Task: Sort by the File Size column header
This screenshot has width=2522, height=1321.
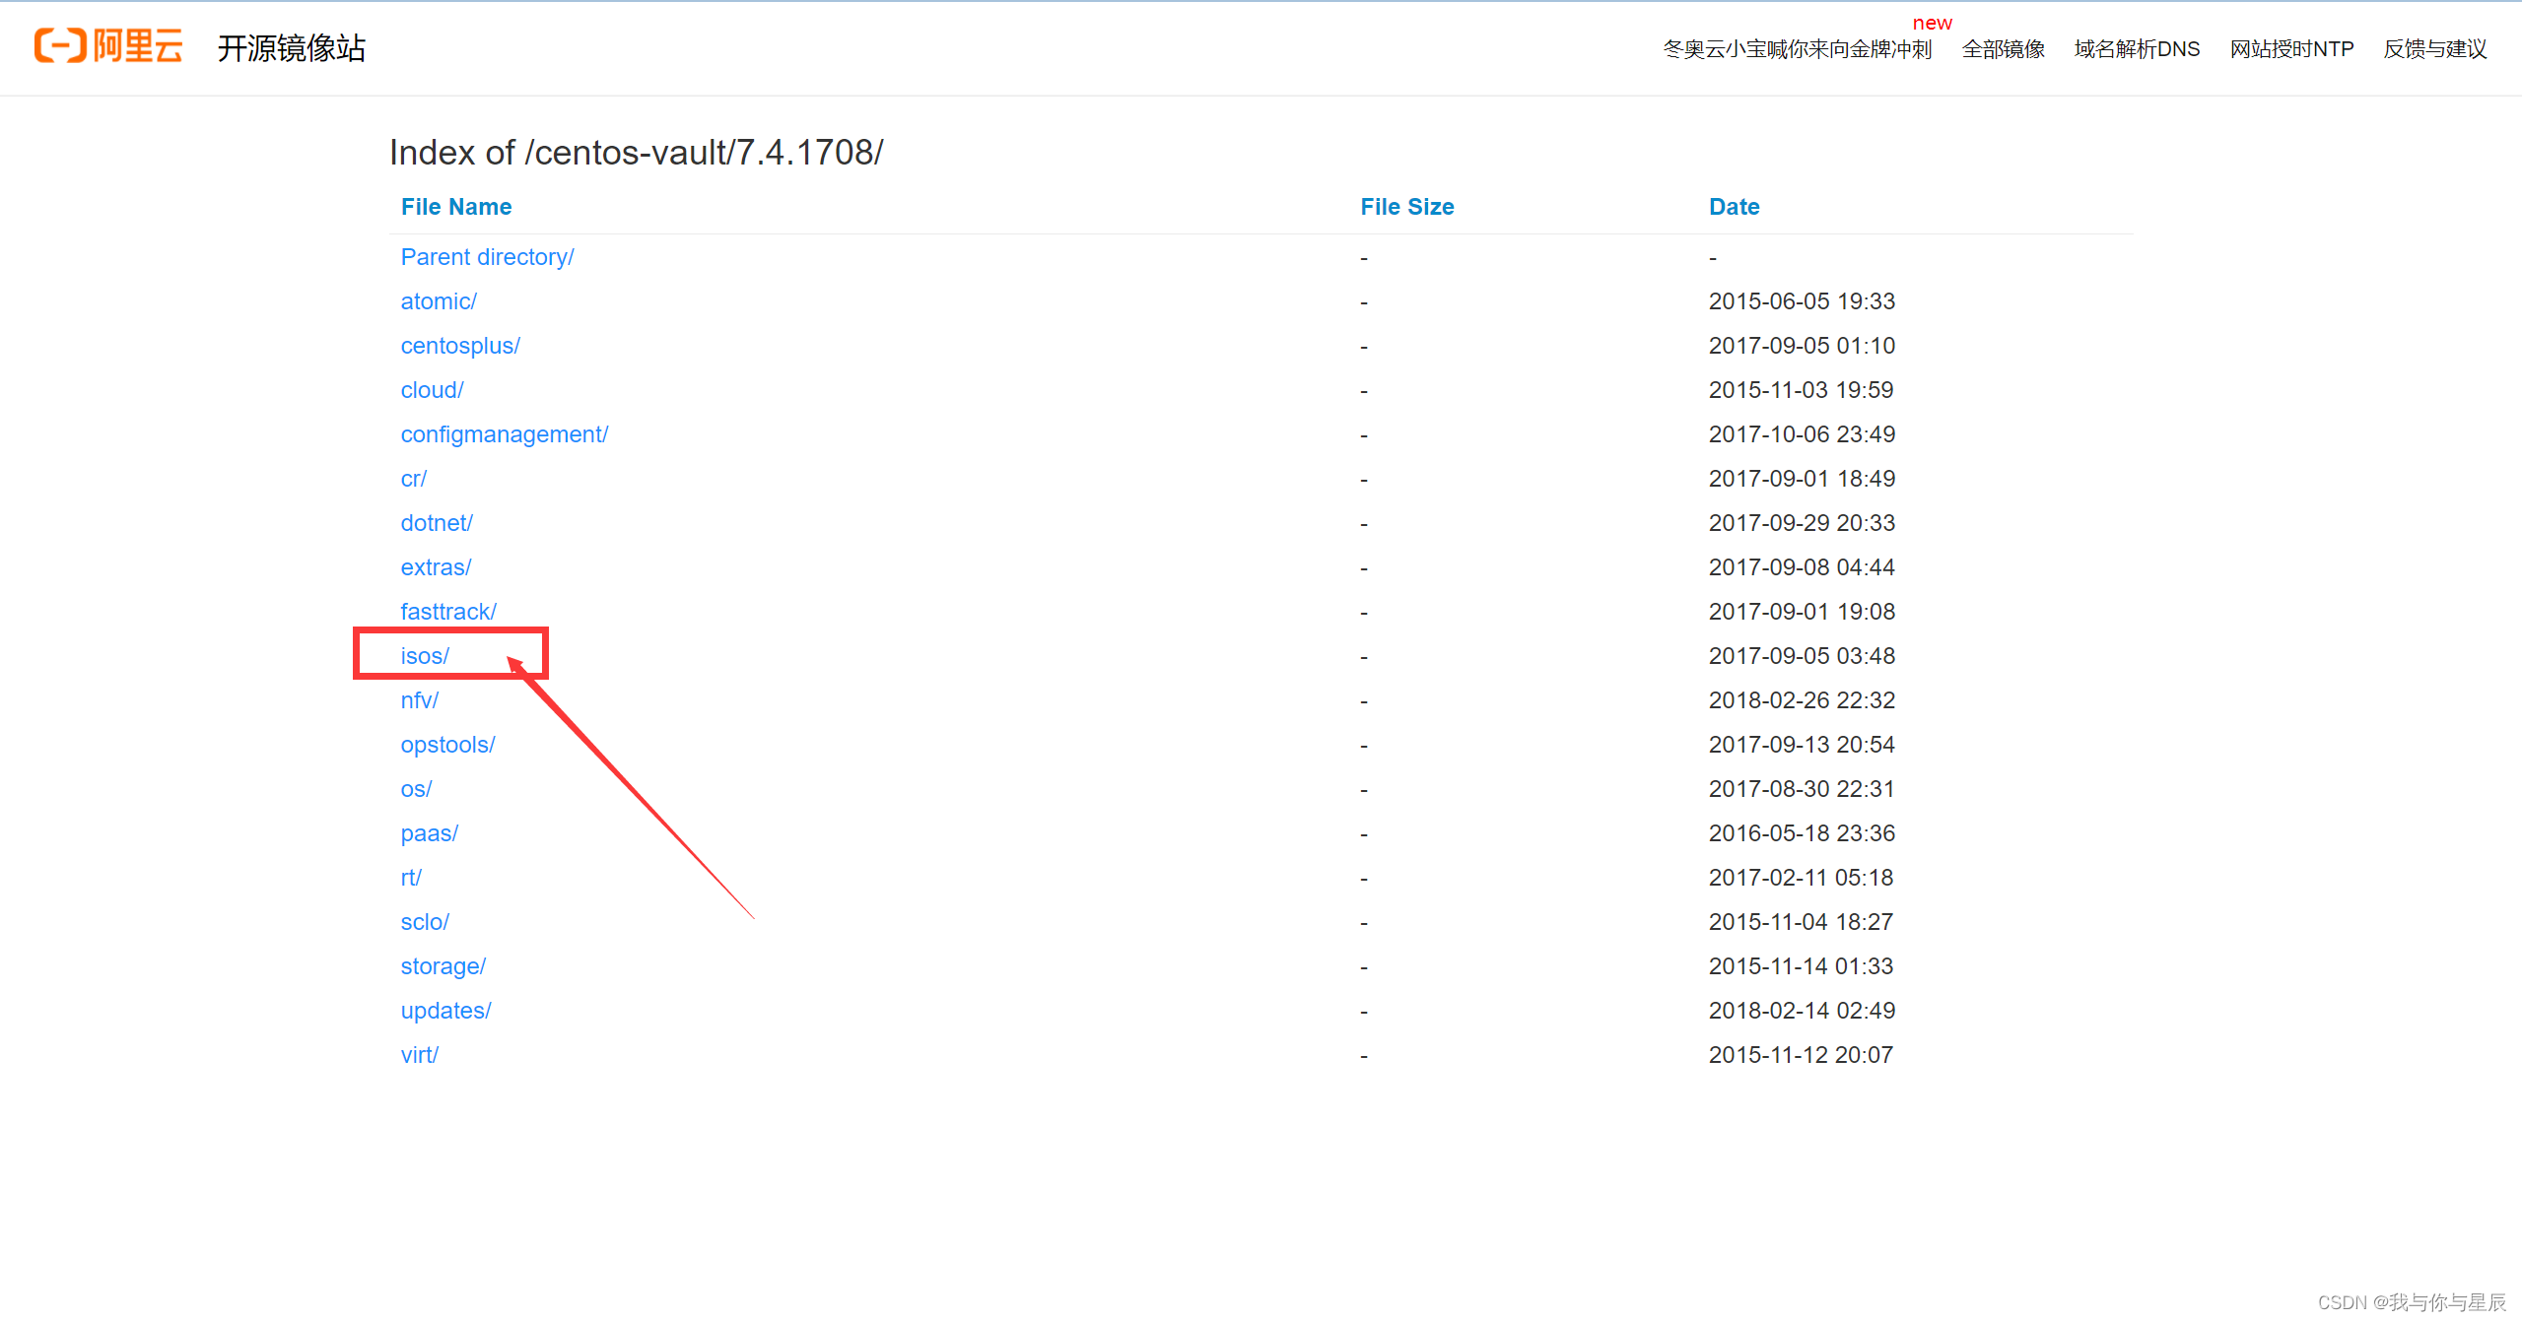Action: 1406,207
